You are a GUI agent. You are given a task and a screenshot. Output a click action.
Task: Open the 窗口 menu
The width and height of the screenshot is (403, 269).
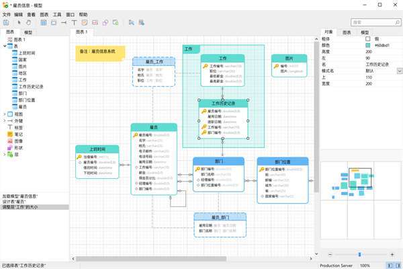[x=70, y=15]
